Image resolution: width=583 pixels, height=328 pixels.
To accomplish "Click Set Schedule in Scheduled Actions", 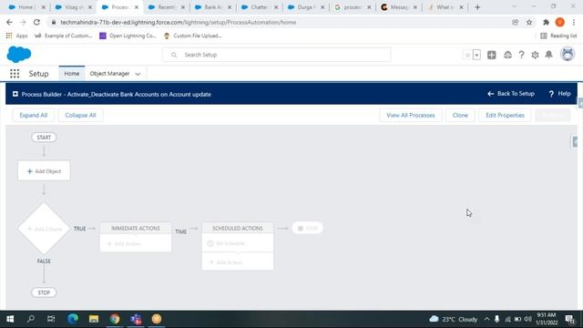I will pyautogui.click(x=226, y=243).
